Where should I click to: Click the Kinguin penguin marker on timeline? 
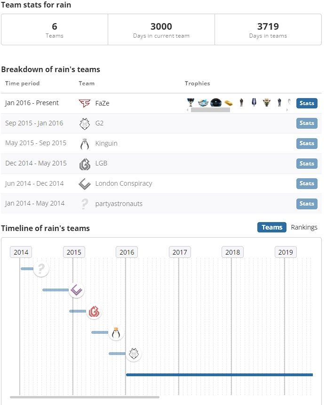click(116, 333)
